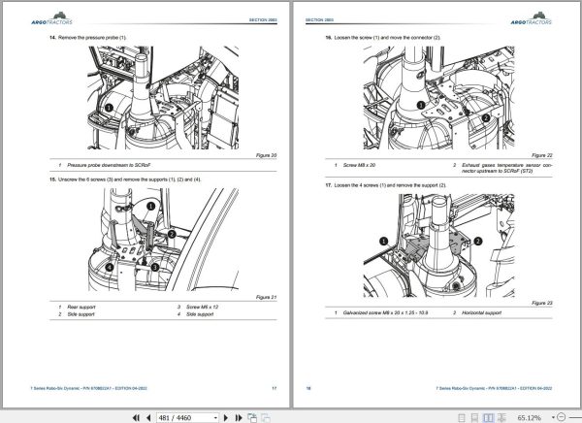Click the SECTION header on the left page
Screen dimensions: 582x423
point(263,20)
